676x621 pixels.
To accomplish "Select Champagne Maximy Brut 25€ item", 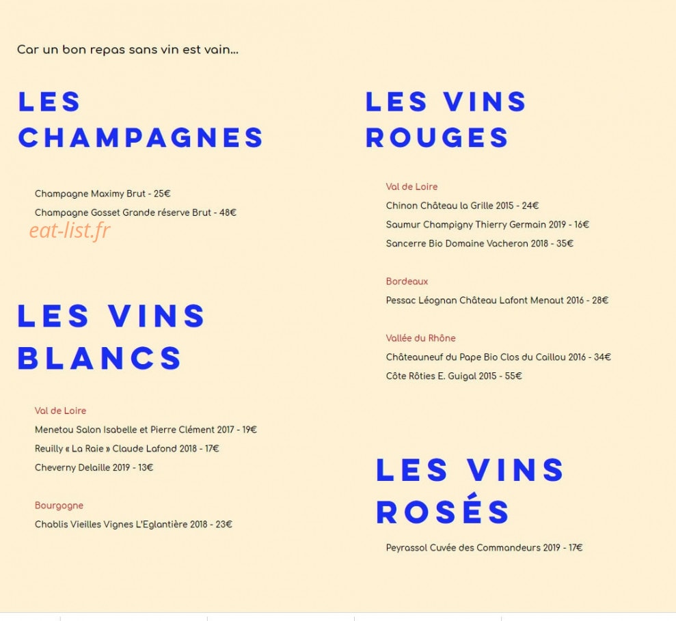I will (103, 194).
